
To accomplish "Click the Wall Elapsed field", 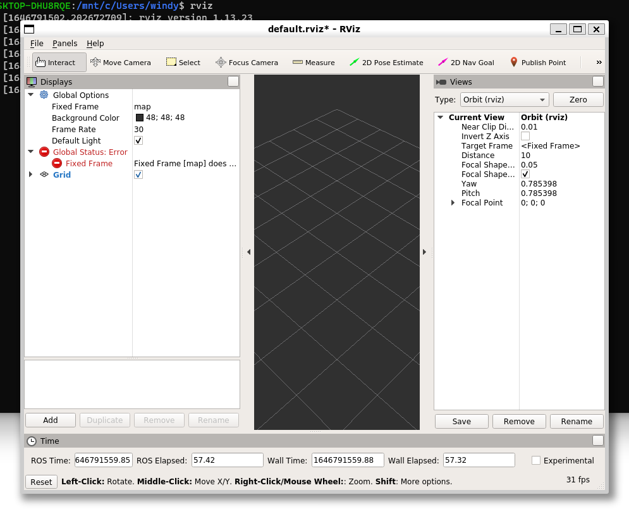I will pyautogui.click(x=479, y=460).
